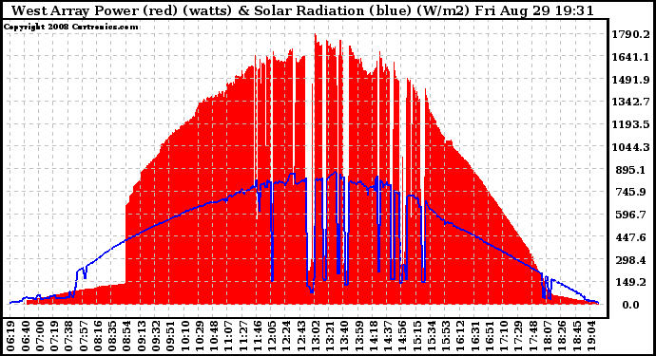The height and width of the screenshot is (356, 656).
Task: Click the '17:29' x-axis label
Action: pos(518,336)
